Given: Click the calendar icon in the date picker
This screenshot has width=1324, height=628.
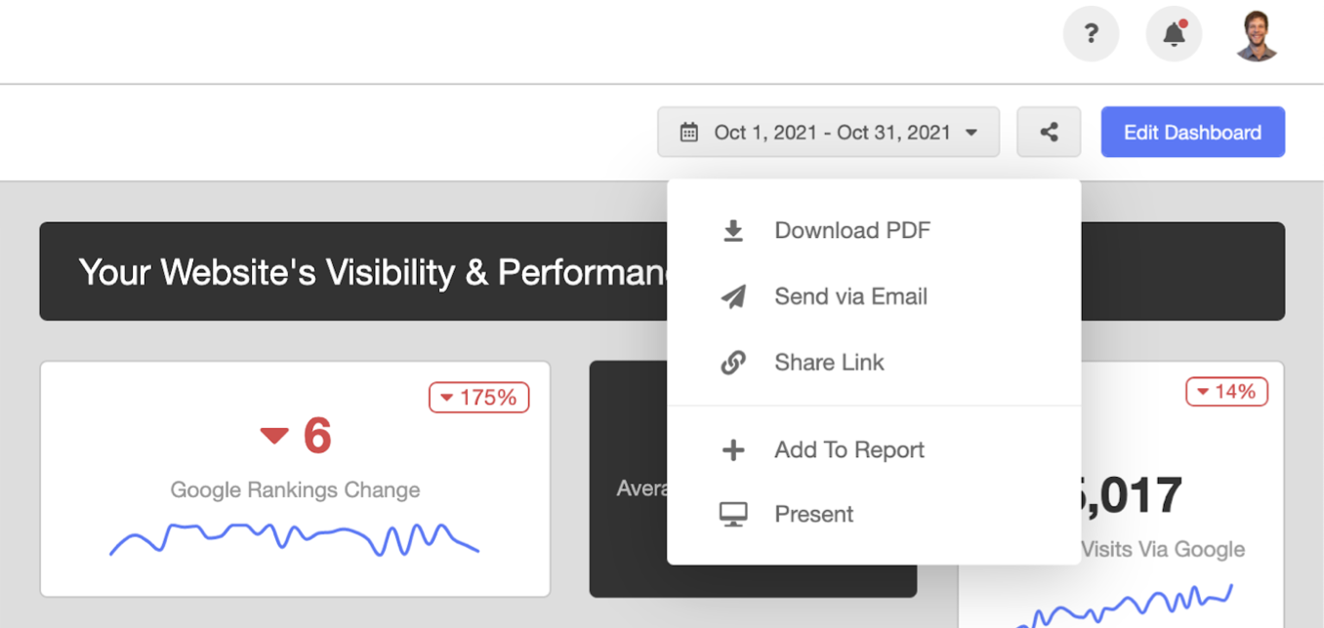Looking at the screenshot, I should (689, 132).
